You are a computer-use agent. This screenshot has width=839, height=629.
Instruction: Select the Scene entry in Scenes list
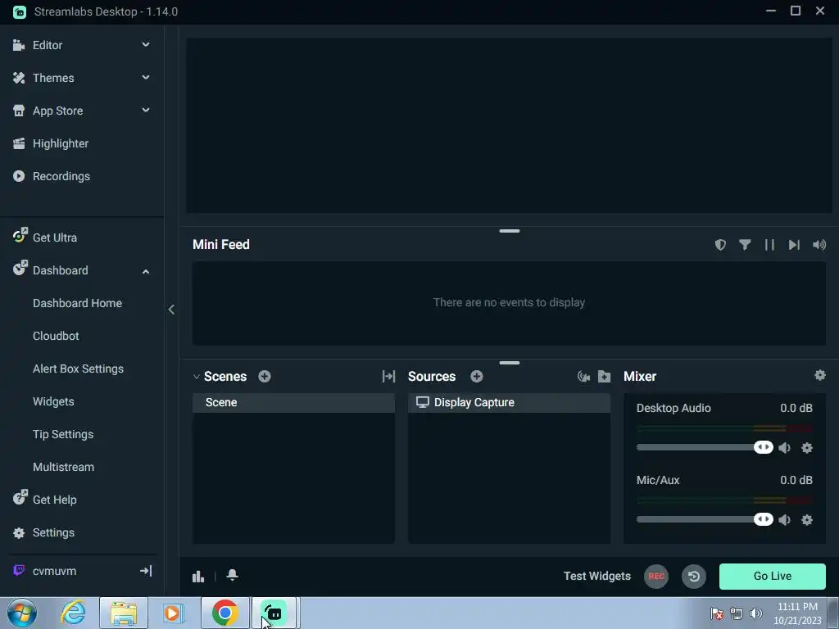[294, 403]
